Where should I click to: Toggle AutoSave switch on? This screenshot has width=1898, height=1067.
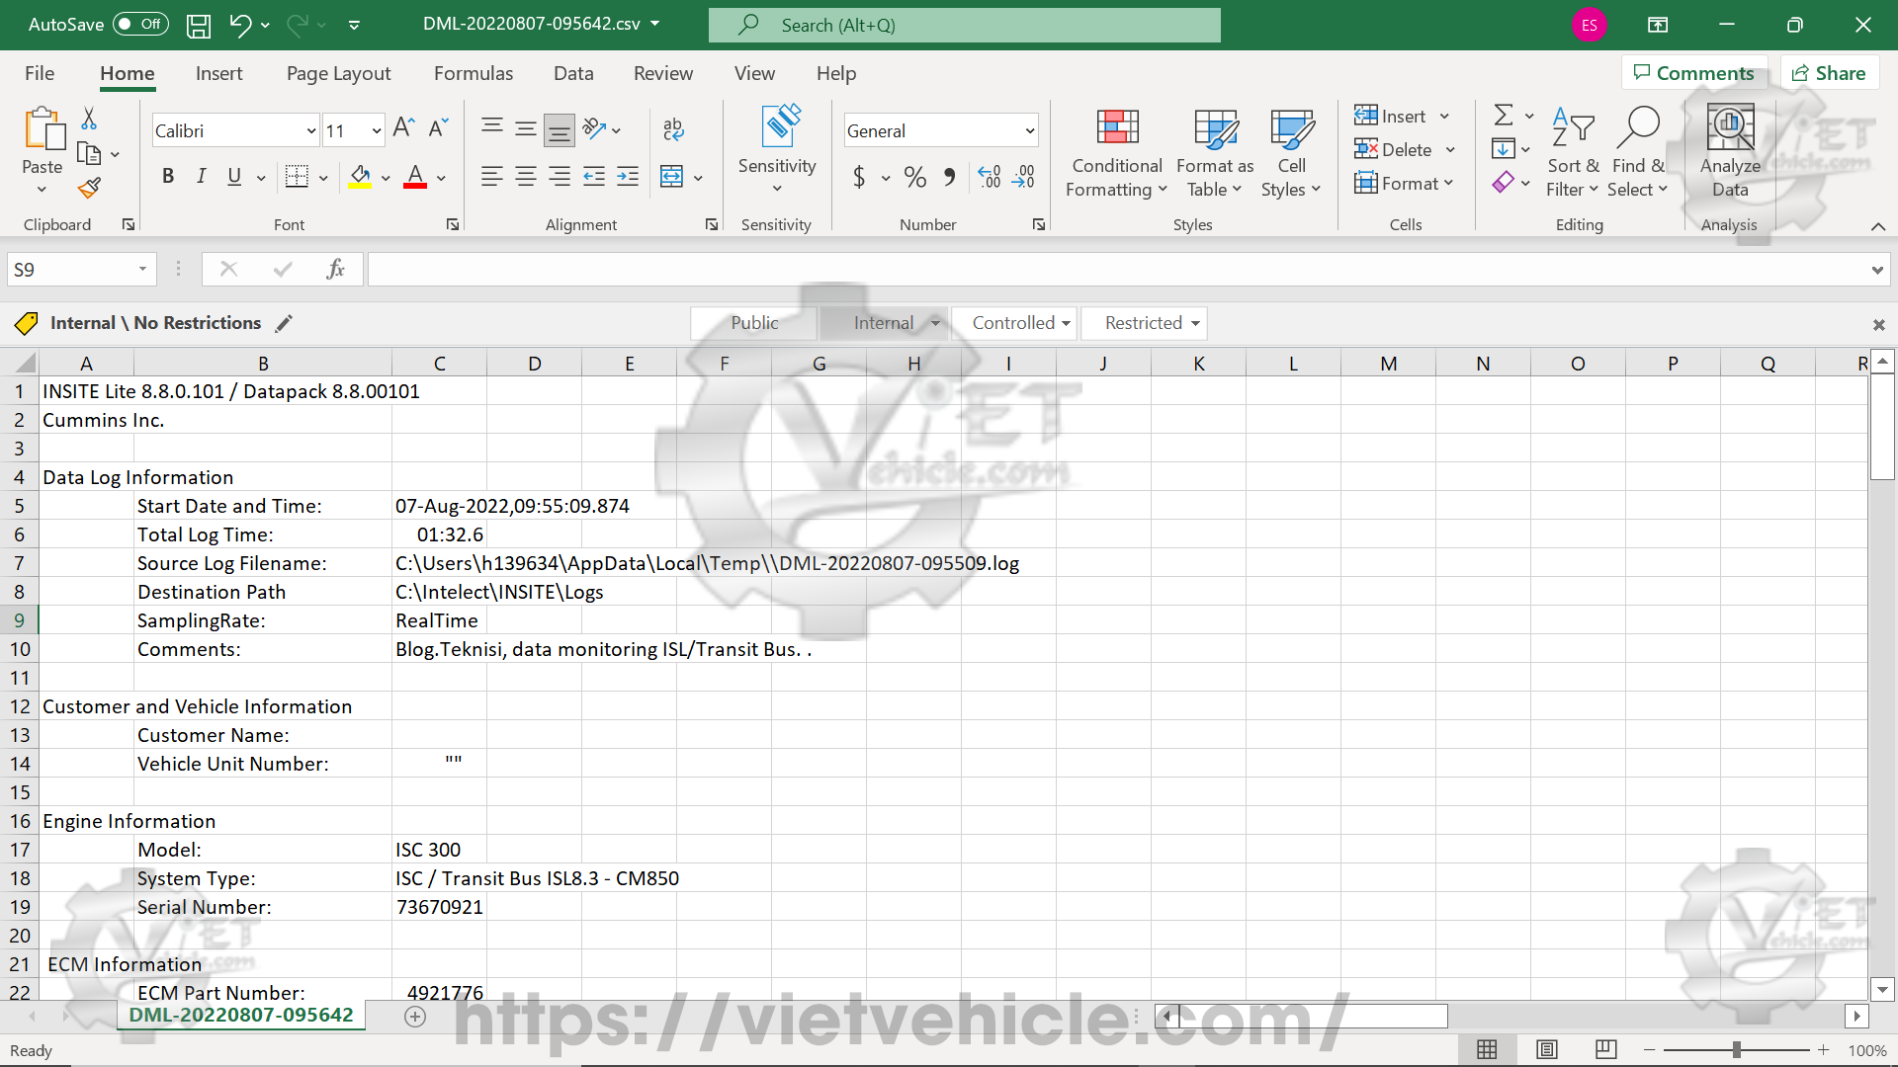point(140,25)
